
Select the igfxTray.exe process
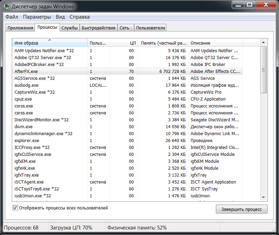(128, 175)
